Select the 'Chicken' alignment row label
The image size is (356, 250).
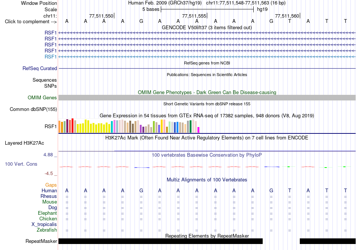48,219
